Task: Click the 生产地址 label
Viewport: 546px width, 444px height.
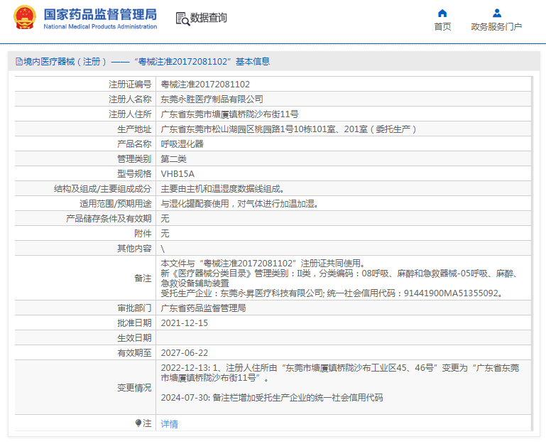Action: (x=134, y=129)
